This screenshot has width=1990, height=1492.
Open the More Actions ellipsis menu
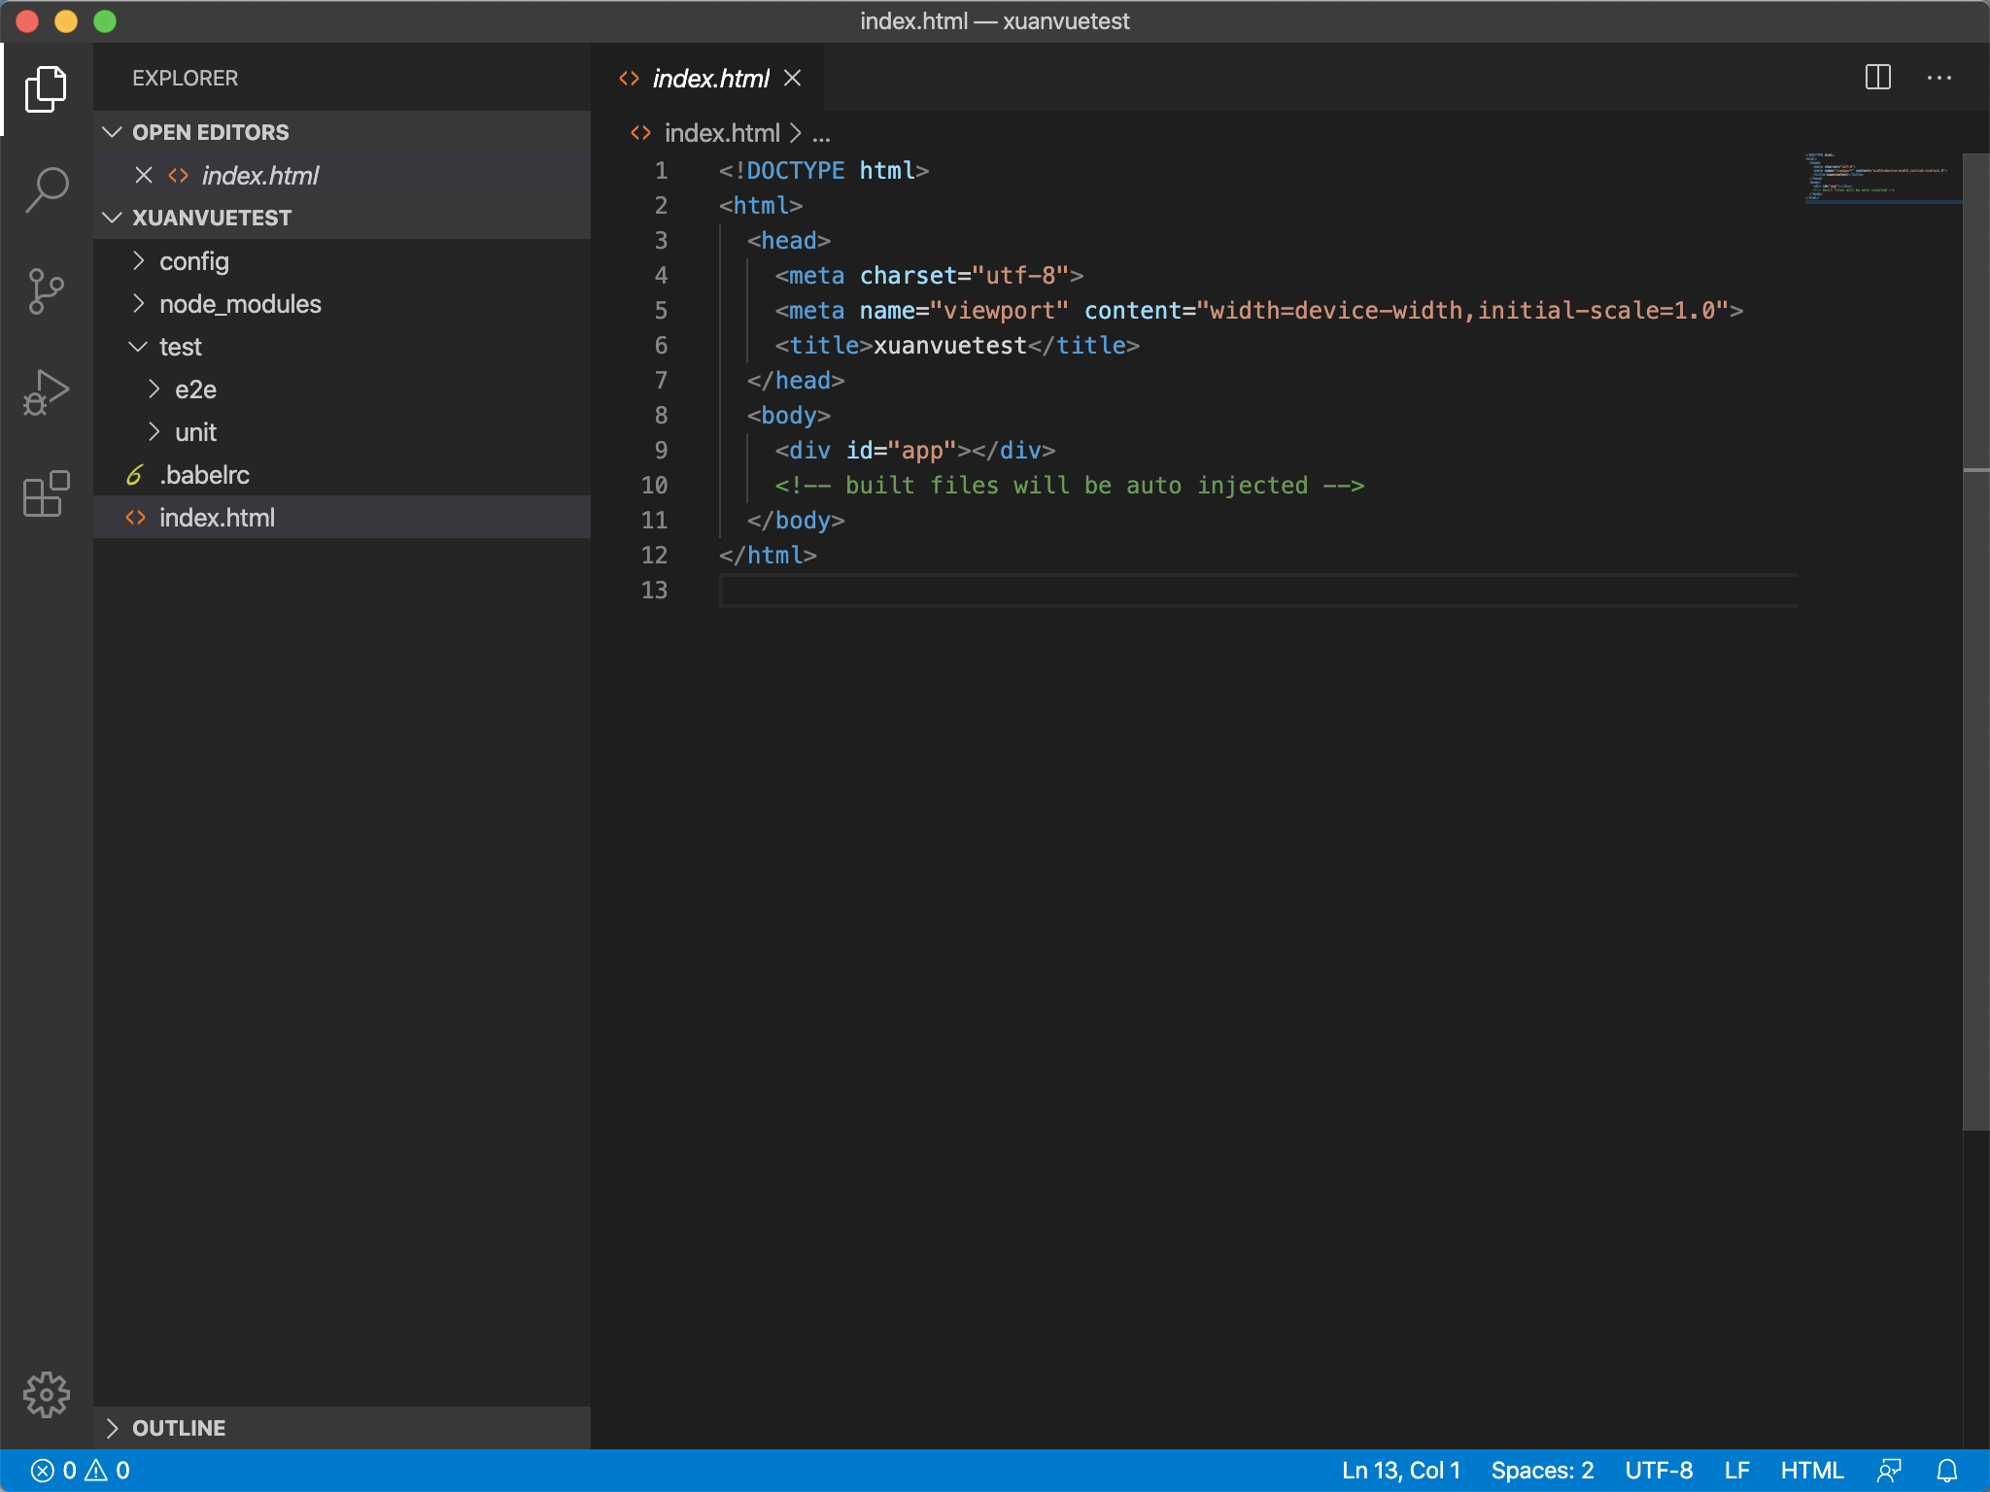[x=1939, y=78]
